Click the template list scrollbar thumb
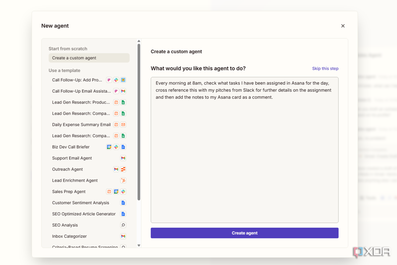This screenshot has width=397, height=265. click(x=139, y=122)
